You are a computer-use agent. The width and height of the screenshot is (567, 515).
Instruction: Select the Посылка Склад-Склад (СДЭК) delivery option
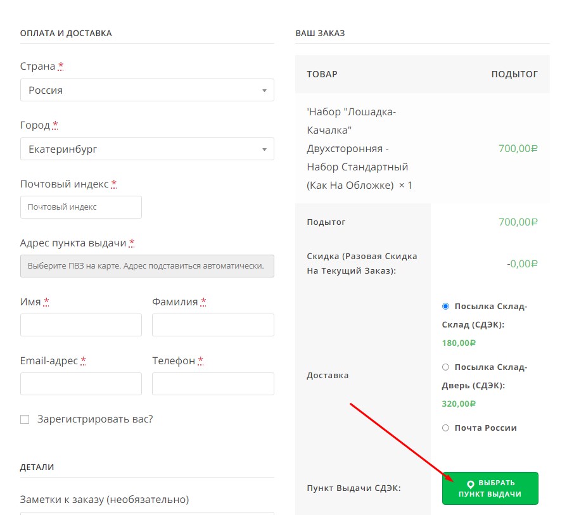(x=445, y=307)
